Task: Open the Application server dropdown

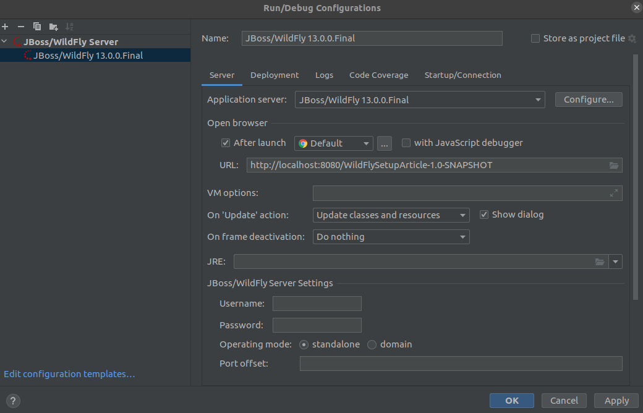Action: click(x=537, y=100)
